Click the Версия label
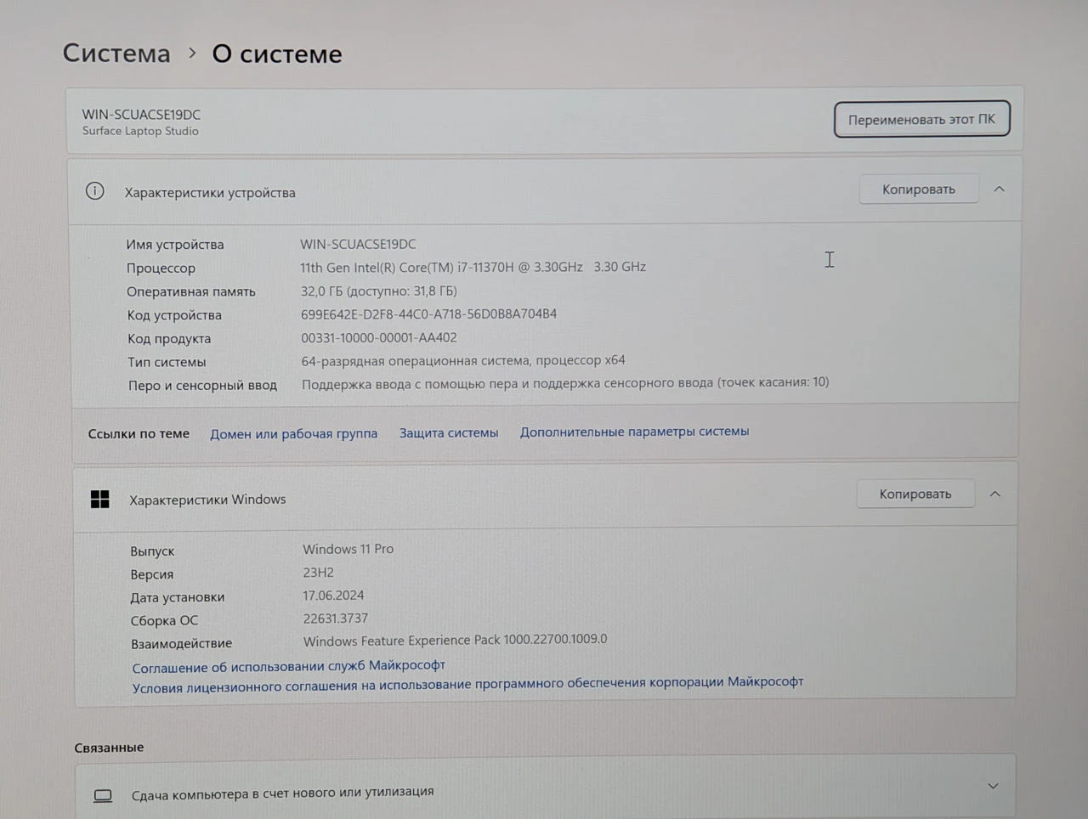The width and height of the screenshot is (1088, 819). 152,574
